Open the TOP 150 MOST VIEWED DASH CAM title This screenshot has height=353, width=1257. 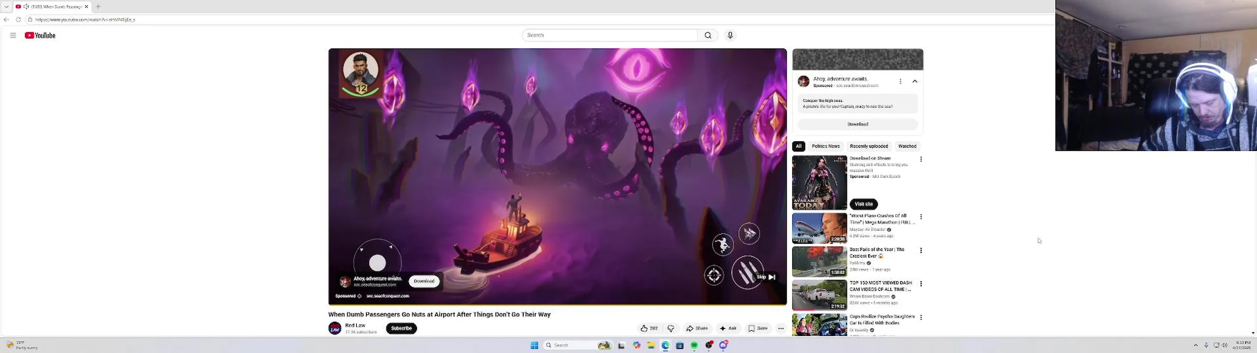tap(881, 286)
